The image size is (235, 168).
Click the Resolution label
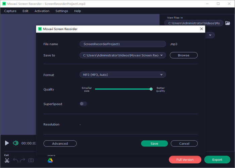[x=51, y=124]
